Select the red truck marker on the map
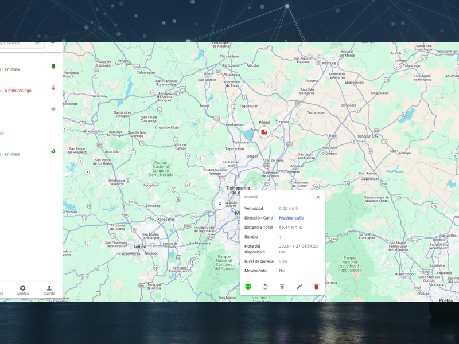Screen dimensions: 459x344 click(264, 132)
